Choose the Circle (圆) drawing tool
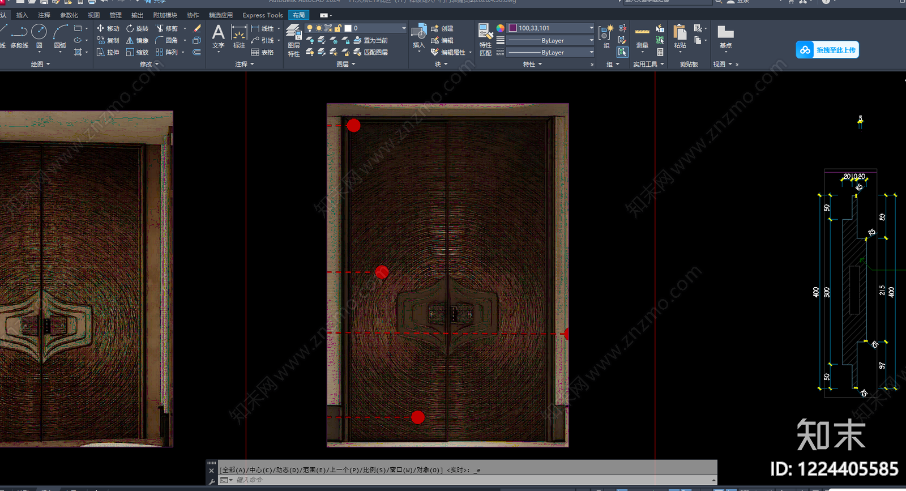The image size is (906, 491). pyautogui.click(x=39, y=35)
